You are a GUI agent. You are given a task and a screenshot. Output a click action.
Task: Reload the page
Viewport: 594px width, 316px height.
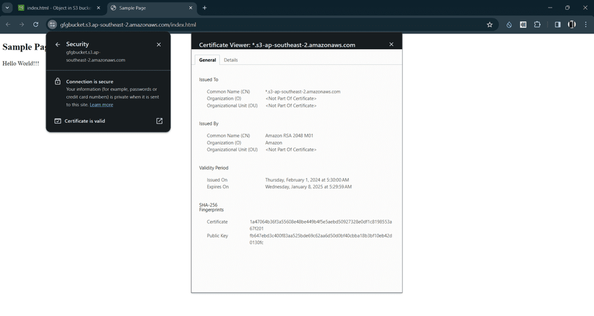pos(35,24)
